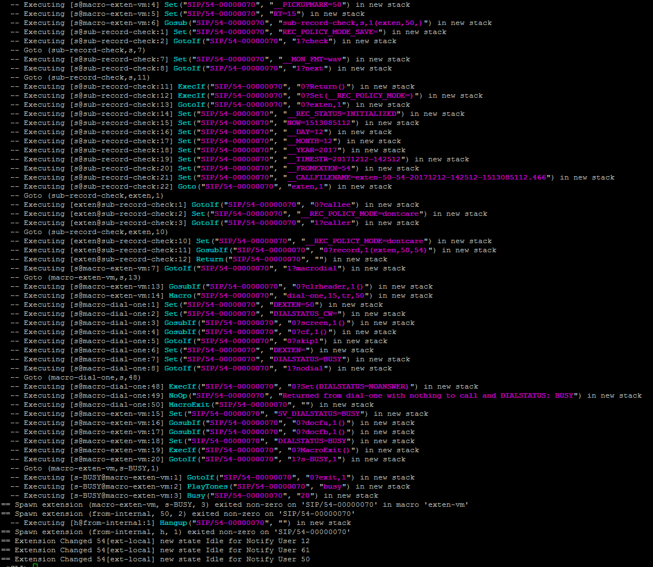Click the "Macro" application name on macro-exten-vm:14

point(181,296)
